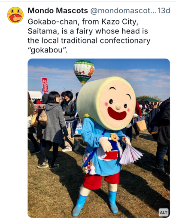Click the word "gokabou" in the tweet

[47, 50]
